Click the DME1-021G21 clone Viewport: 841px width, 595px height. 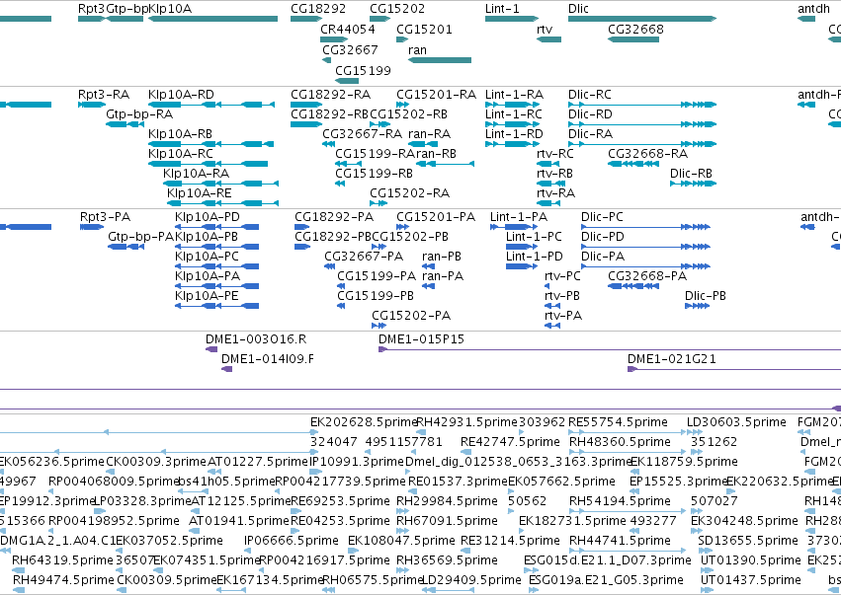point(734,369)
